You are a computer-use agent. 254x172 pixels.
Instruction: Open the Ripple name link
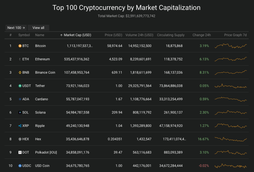40,126
